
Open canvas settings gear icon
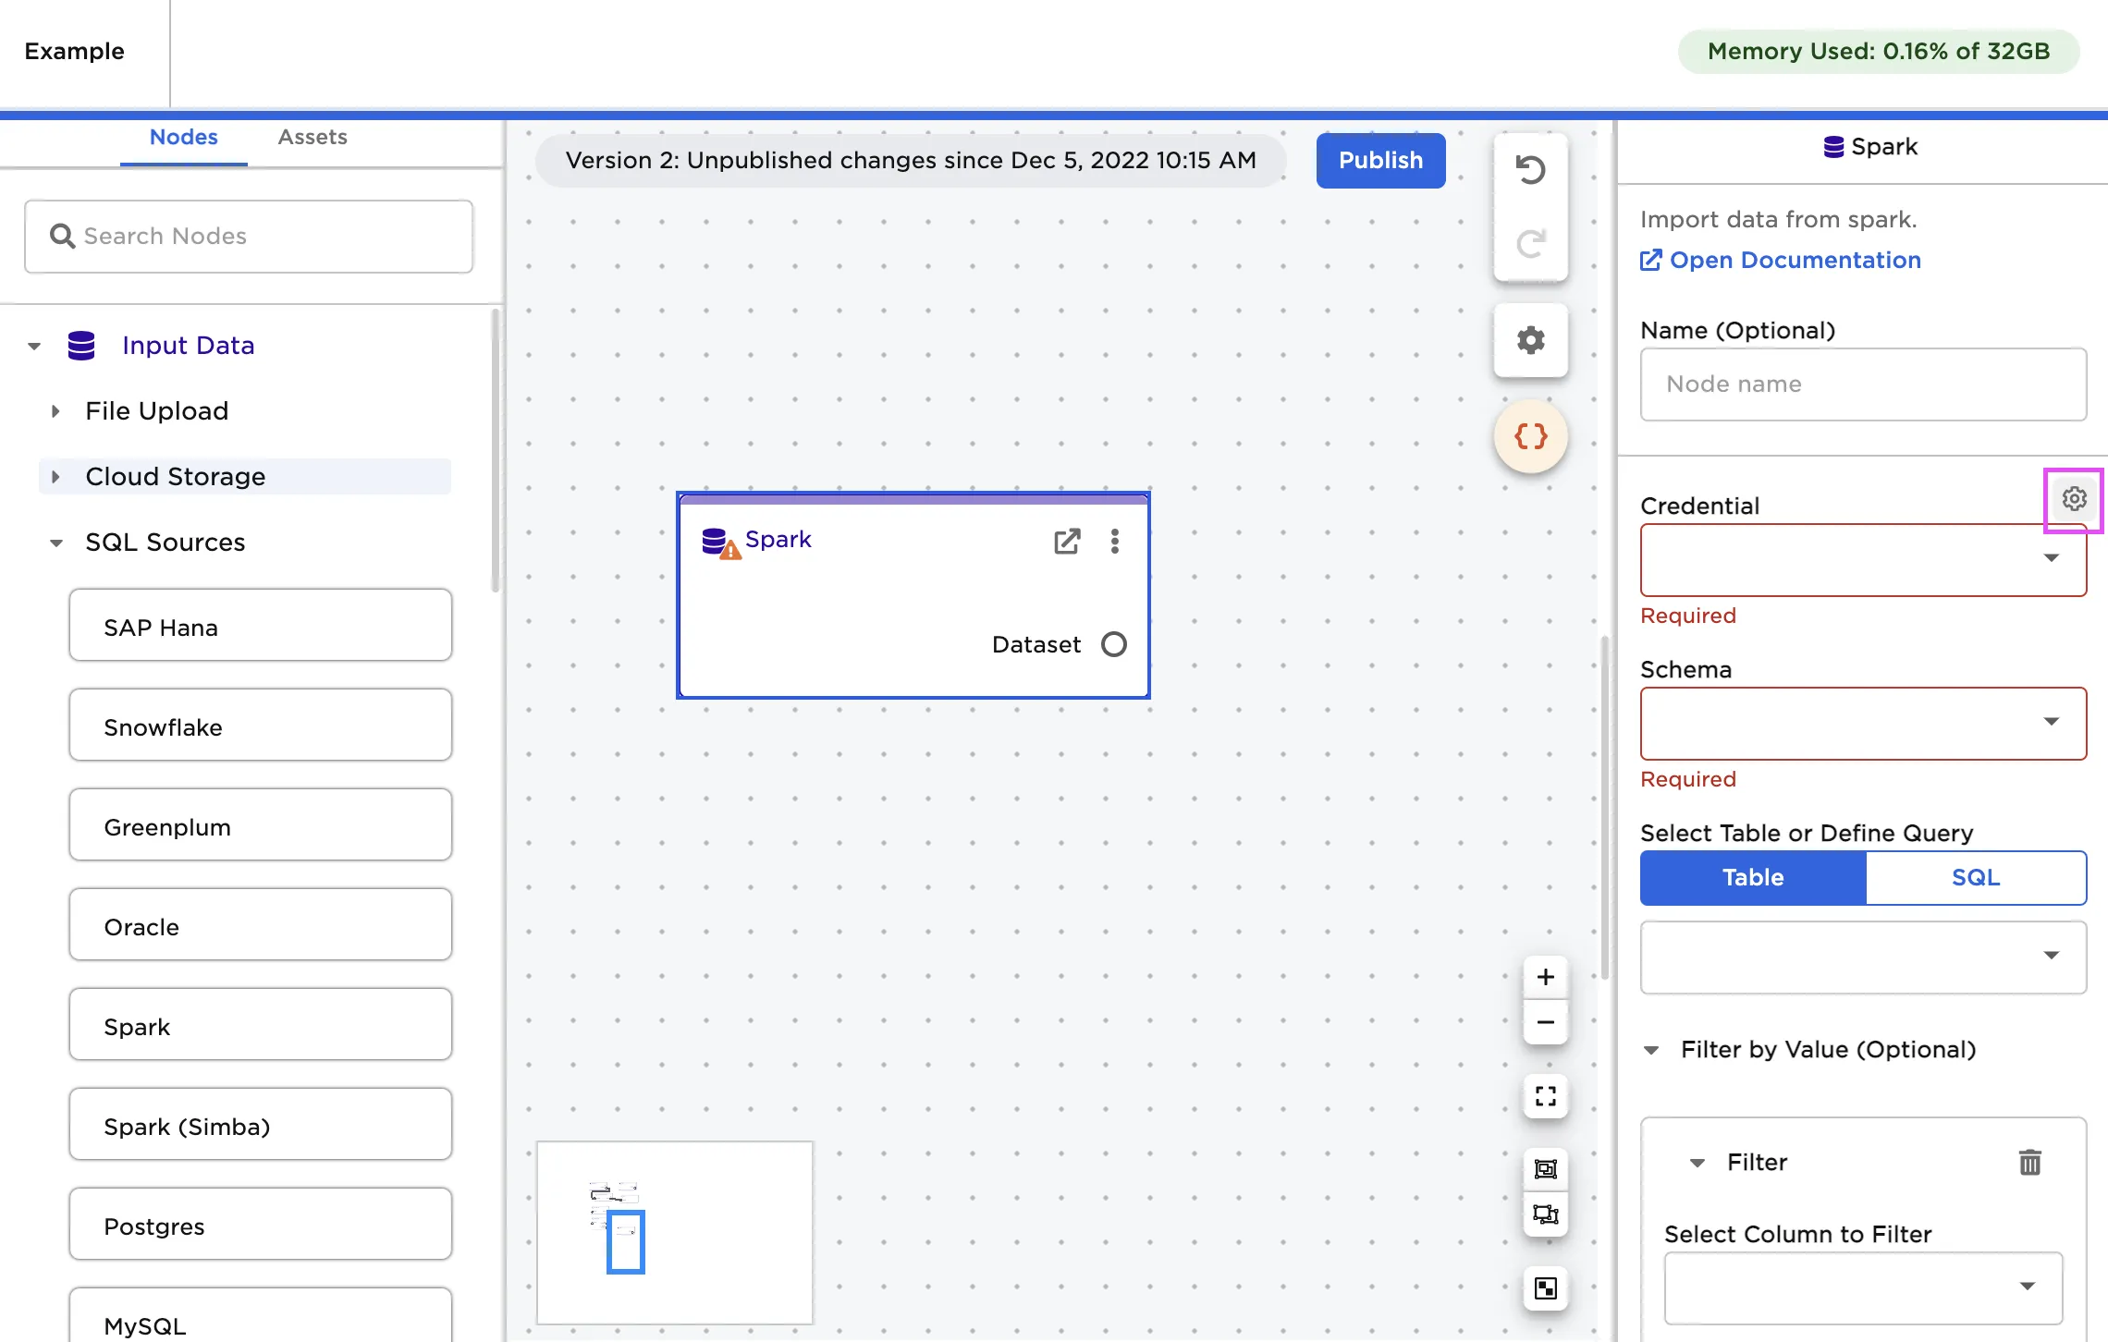(1530, 340)
